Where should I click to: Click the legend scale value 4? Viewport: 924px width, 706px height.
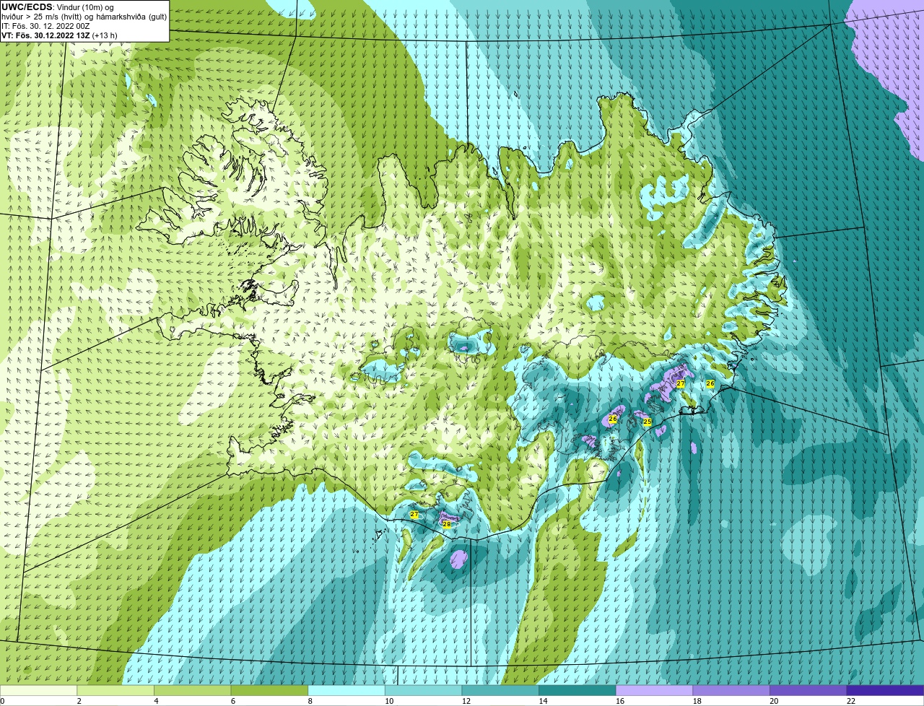pyautogui.click(x=156, y=701)
